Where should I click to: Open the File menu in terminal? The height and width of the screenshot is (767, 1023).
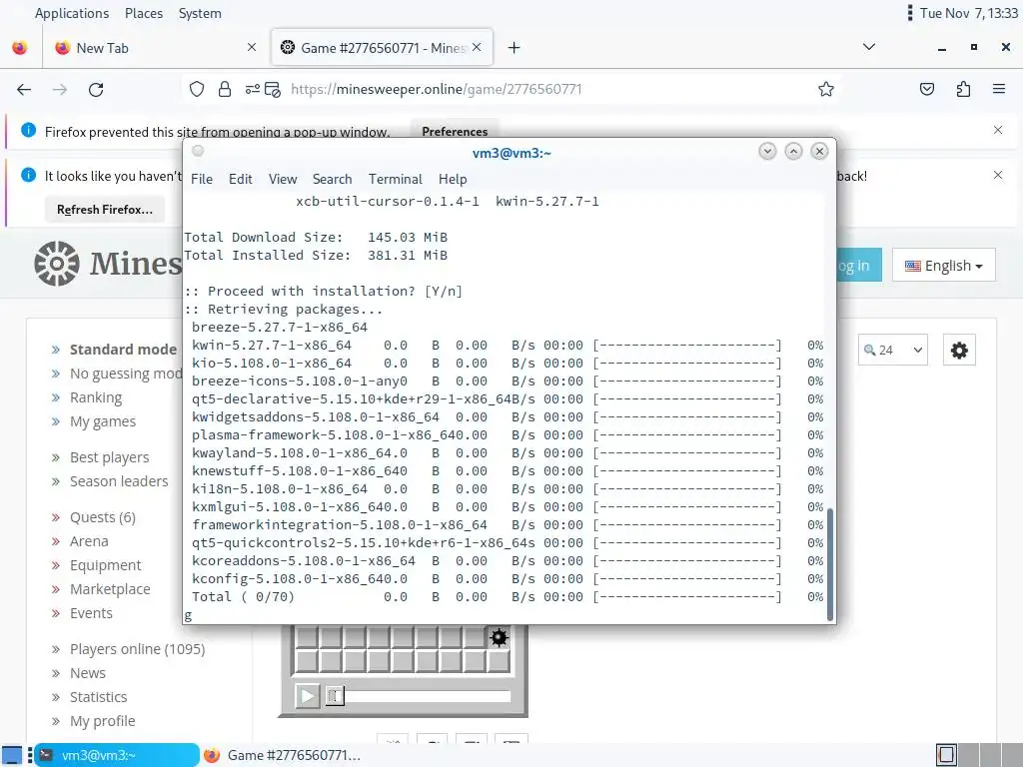pyautogui.click(x=202, y=179)
